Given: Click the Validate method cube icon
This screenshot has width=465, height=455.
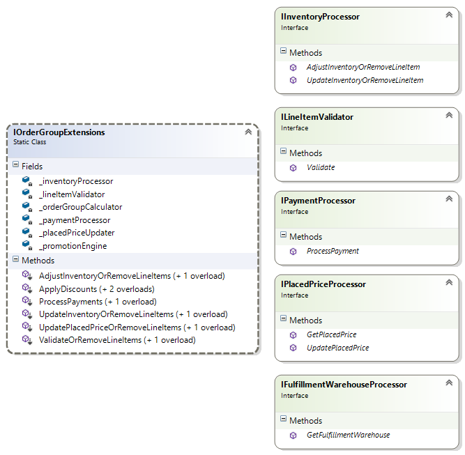Looking at the screenshot, I should click(x=293, y=168).
